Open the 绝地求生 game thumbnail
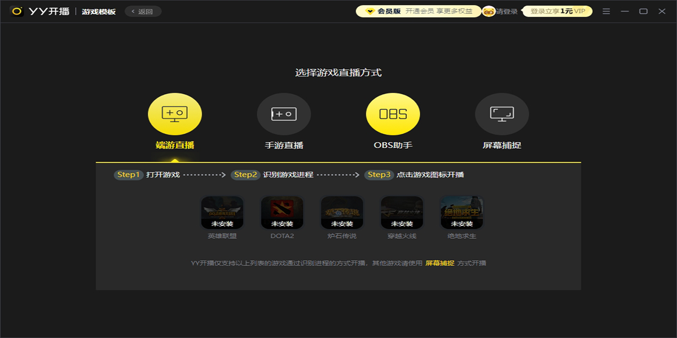The image size is (677, 338). (461, 212)
